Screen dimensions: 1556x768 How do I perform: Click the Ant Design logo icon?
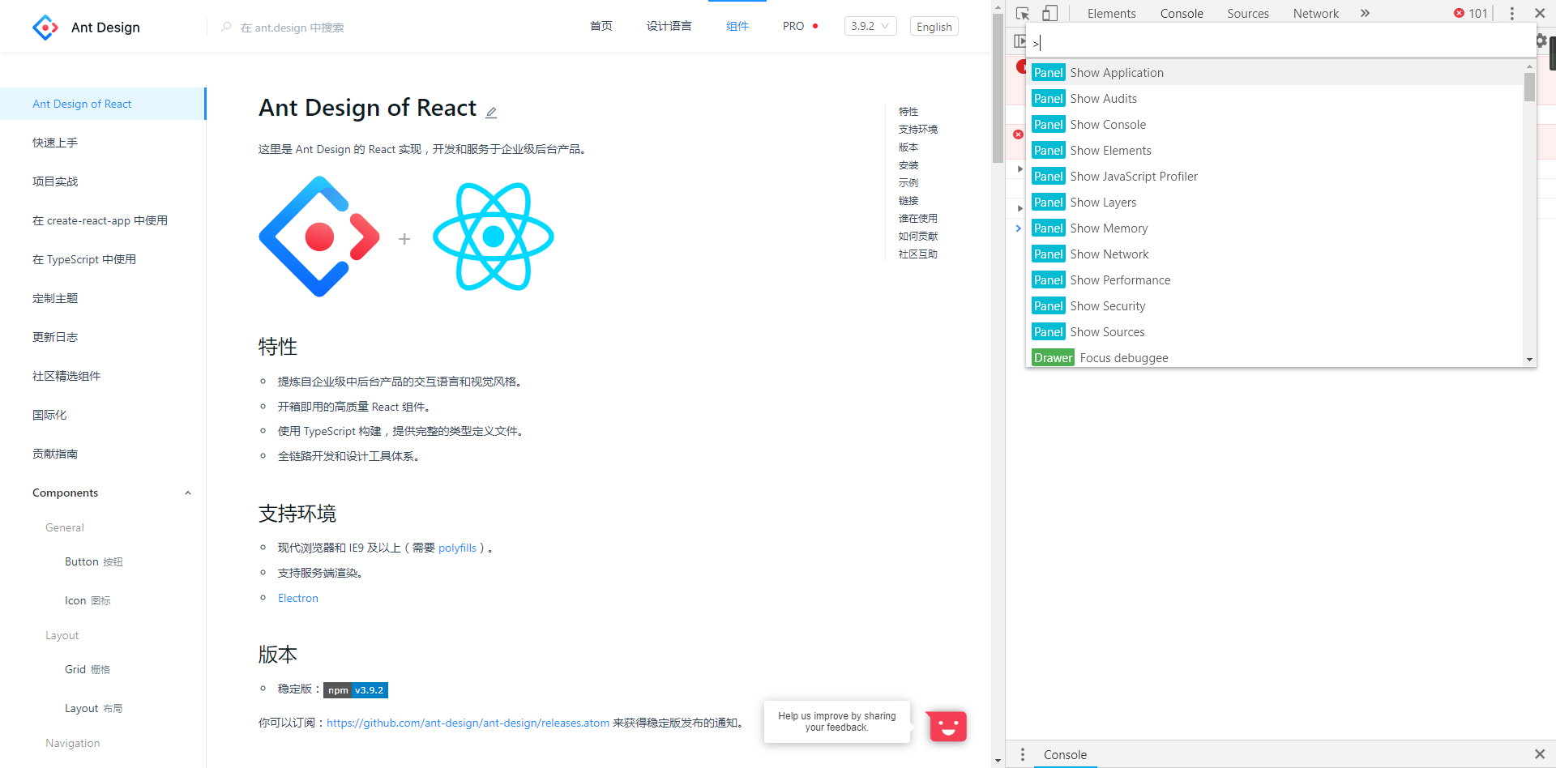(x=45, y=28)
